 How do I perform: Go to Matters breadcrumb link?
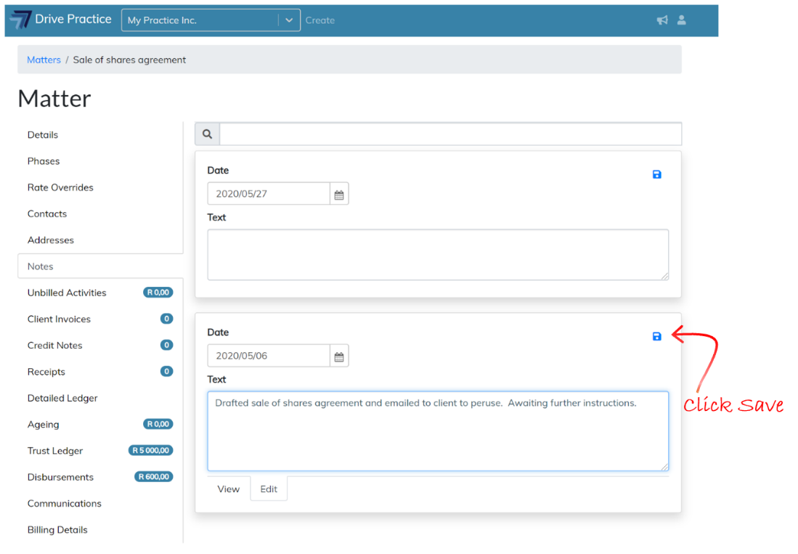[44, 60]
